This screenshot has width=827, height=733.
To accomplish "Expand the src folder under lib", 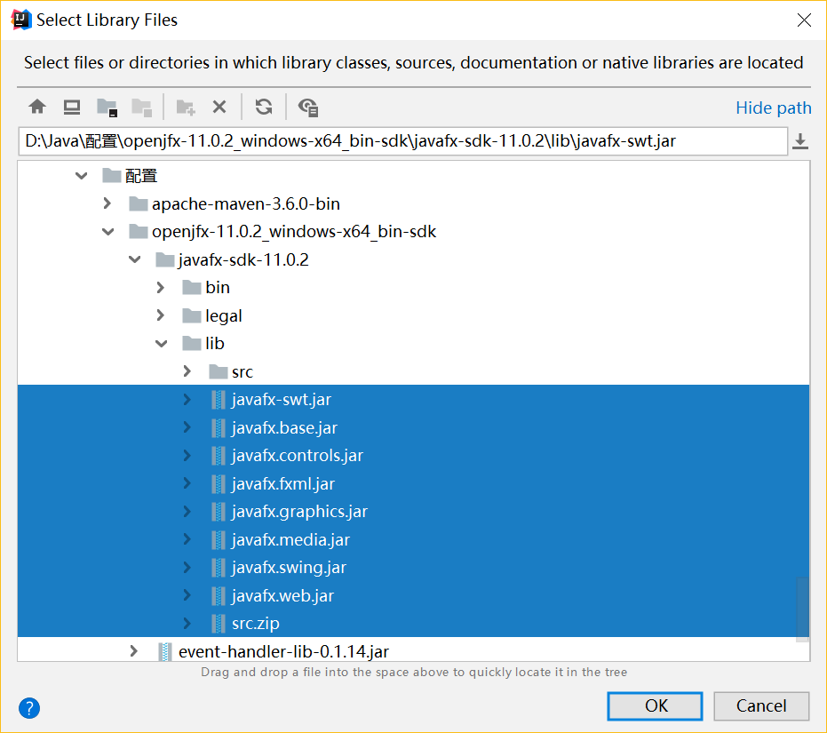I will (x=187, y=371).
